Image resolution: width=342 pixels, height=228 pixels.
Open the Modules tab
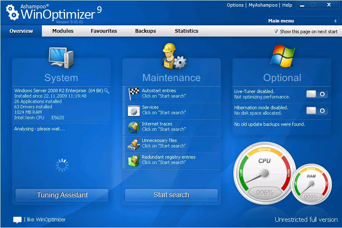pyautogui.click(x=63, y=31)
